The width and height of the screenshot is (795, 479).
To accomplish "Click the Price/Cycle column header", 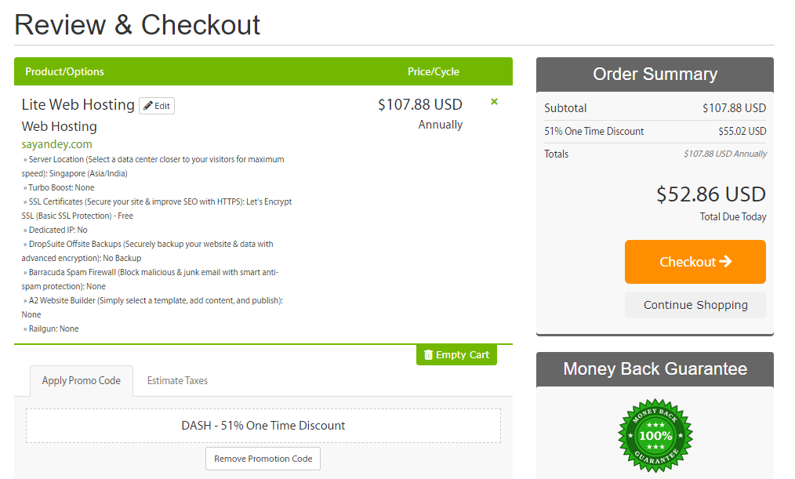I will coord(434,71).
